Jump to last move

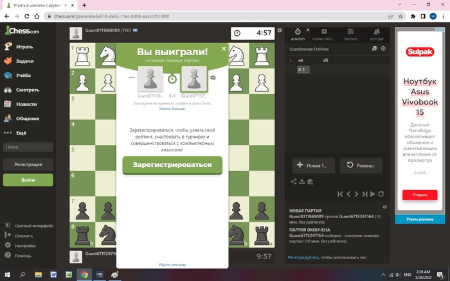[x=364, y=194]
